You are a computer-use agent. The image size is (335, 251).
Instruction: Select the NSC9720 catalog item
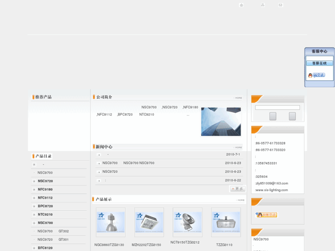coord(45,181)
